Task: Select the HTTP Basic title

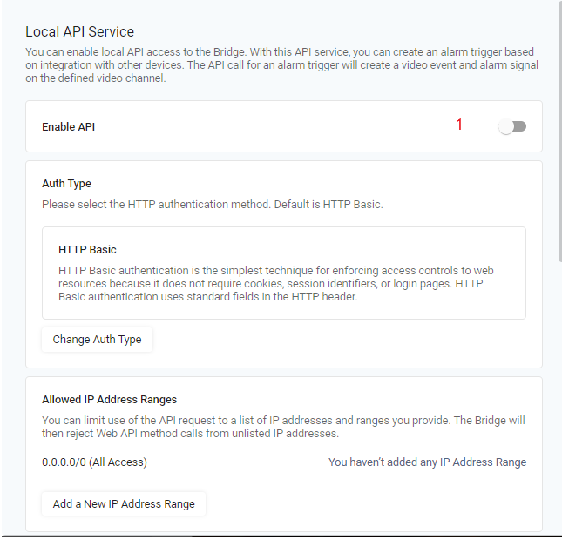Action: point(87,250)
